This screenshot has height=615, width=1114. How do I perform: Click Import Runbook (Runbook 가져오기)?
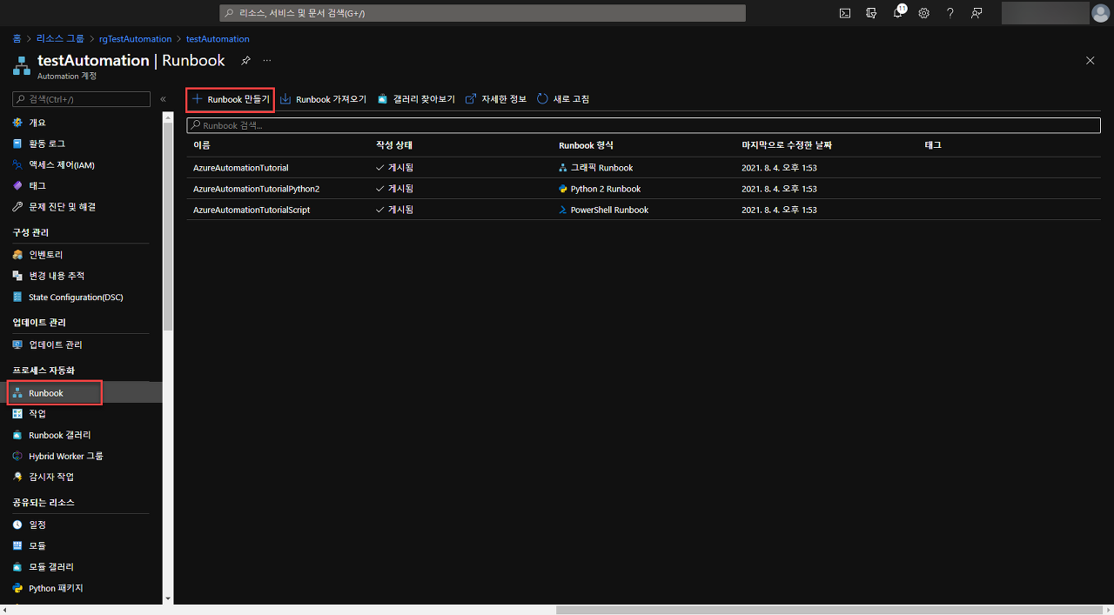(324, 99)
